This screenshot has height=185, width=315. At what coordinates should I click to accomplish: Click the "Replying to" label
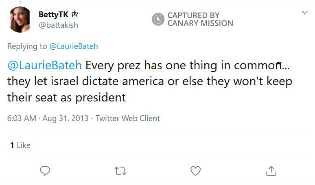pos(27,46)
